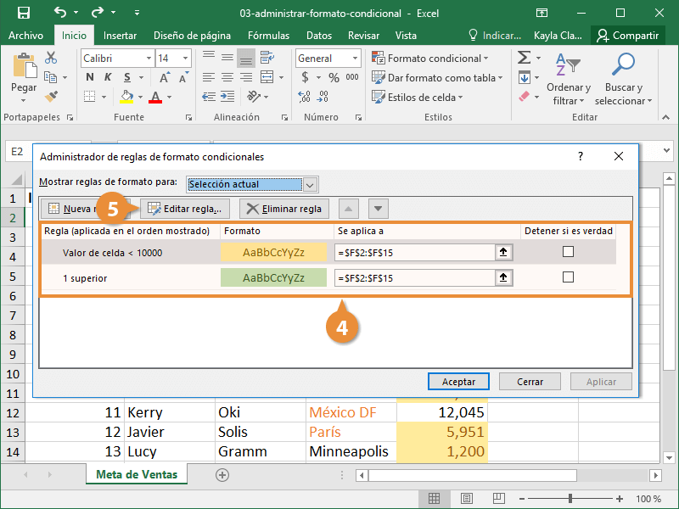The image size is (679, 509).
Task: Switch to the Revisar tab
Action: point(363,36)
